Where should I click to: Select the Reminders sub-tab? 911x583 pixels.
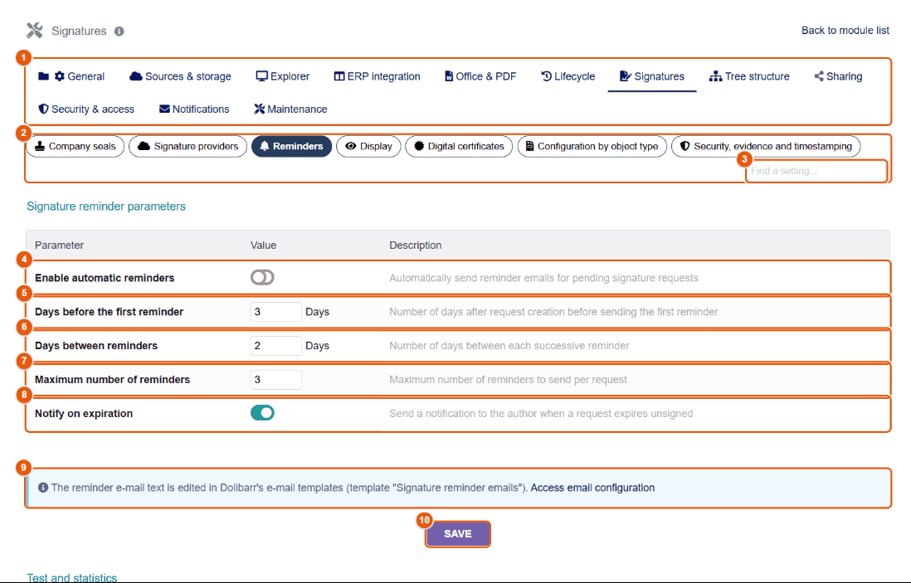tap(292, 146)
